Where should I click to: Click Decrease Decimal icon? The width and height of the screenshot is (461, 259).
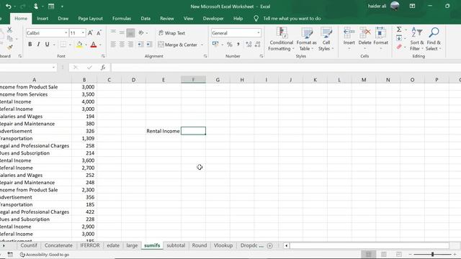click(x=258, y=45)
